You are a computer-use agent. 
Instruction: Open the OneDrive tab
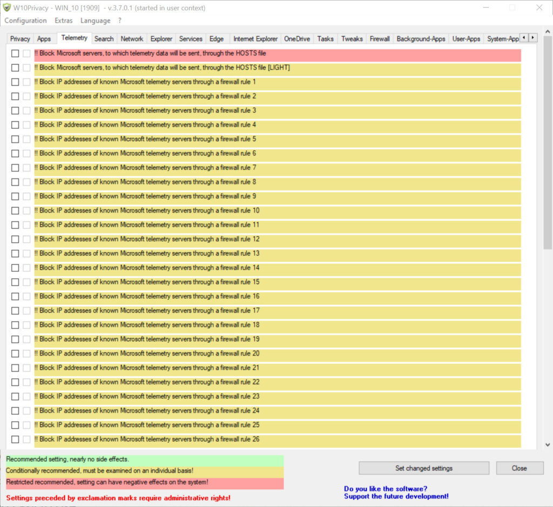click(x=297, y=39)
